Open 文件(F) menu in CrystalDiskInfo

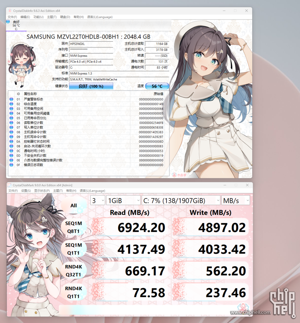coord(12,17)
